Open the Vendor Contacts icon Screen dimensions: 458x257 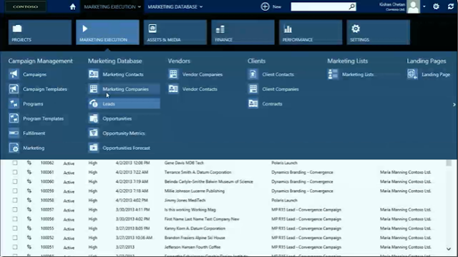click(173, 89)
